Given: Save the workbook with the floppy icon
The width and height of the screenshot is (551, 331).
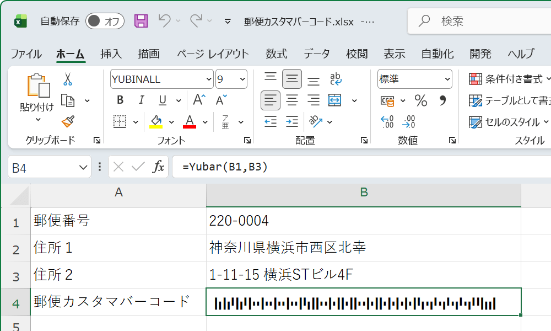Looking at the screenshot, I should pos(141,21).
